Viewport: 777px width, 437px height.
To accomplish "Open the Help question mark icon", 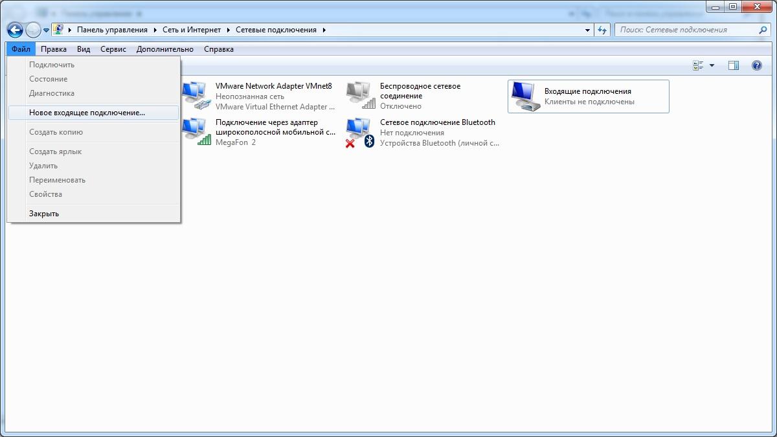I will pyautogui.click(x=756, y=65).
